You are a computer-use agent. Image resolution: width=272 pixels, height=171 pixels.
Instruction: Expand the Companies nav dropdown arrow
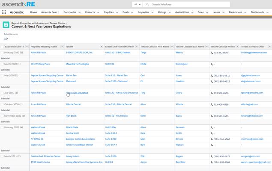pyautogui.click(x=80, y=12)
